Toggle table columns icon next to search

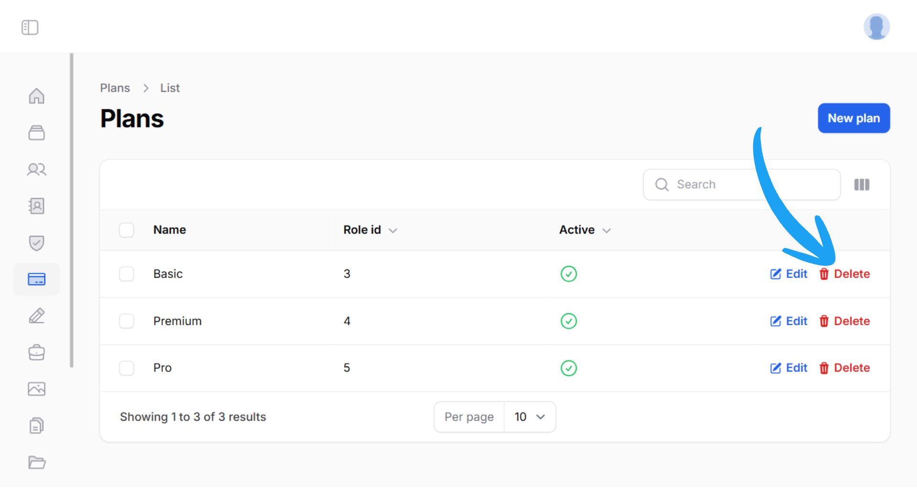point(862,184)
